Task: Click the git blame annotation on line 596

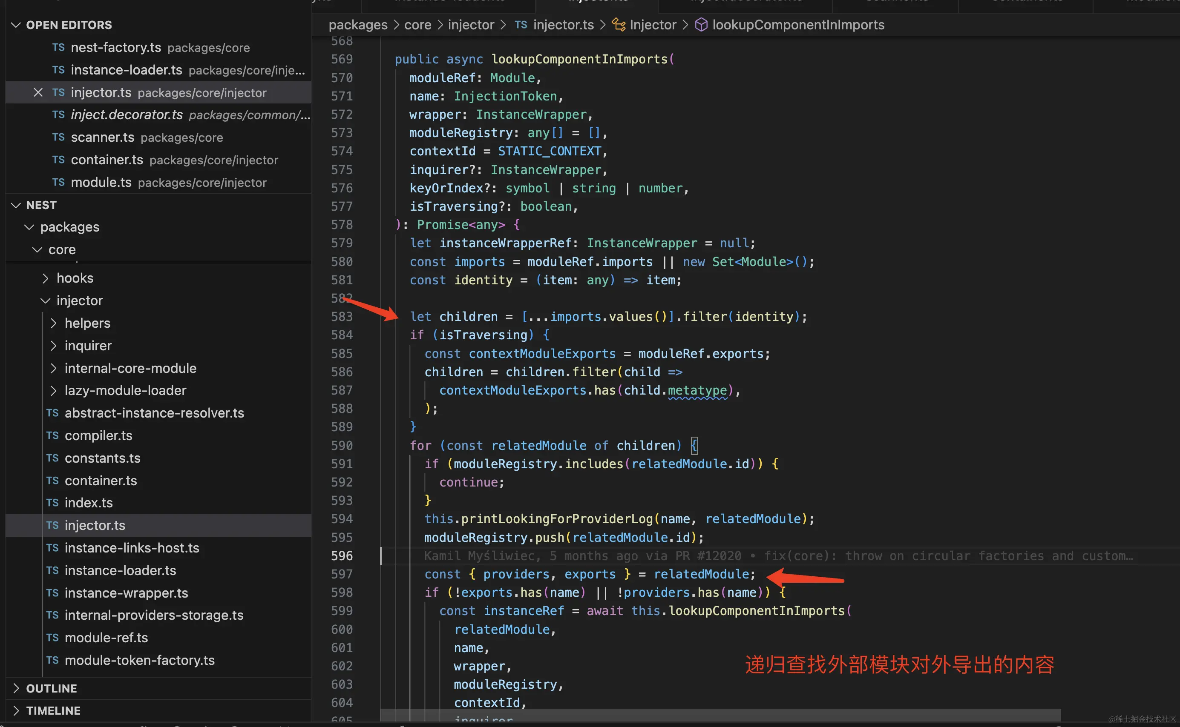Action: (779, 556)
